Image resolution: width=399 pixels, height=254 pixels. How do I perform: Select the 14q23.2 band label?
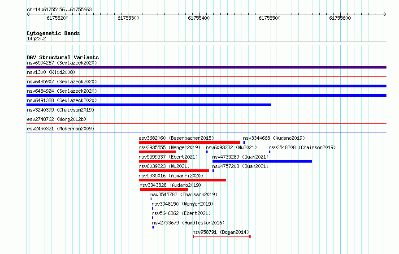click(x=36, y=39)
